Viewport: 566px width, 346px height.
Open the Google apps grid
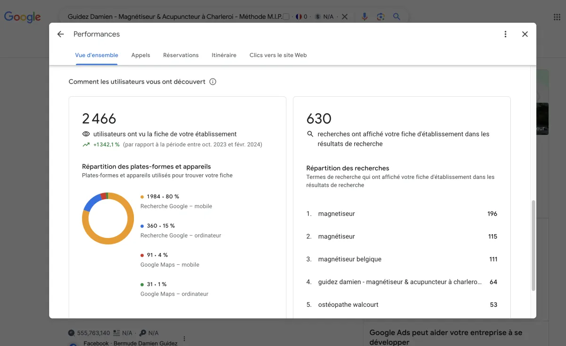[x=557, y=17]
